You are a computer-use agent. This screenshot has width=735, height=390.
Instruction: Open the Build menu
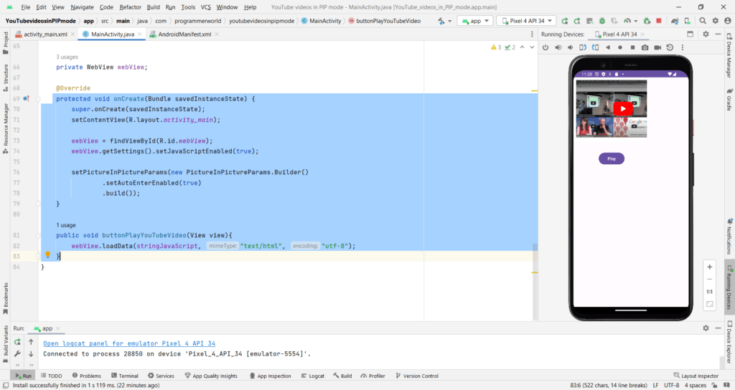tap(154, 7)
